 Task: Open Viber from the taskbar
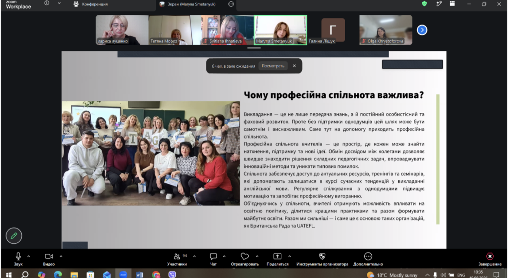[x=172, y=275]
